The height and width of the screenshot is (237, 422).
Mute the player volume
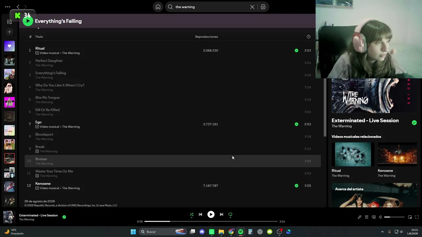point(380,217)
